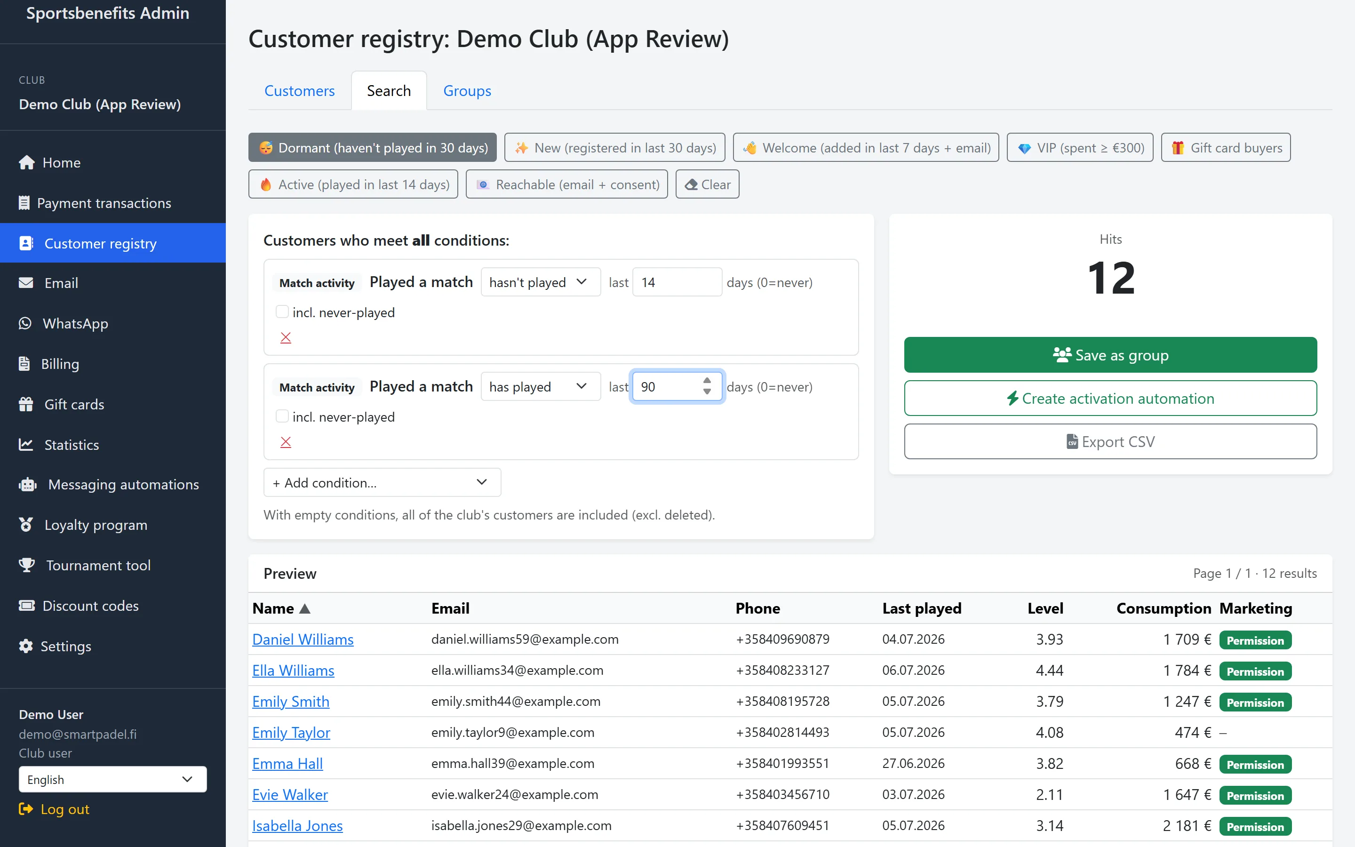
Task: Open the English language selector
Action: (112, 779)
